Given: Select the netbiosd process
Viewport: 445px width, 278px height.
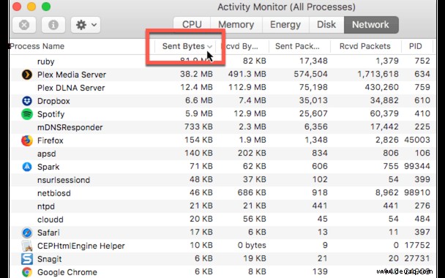Looking at the screenshot, I should tap(54, 193).
